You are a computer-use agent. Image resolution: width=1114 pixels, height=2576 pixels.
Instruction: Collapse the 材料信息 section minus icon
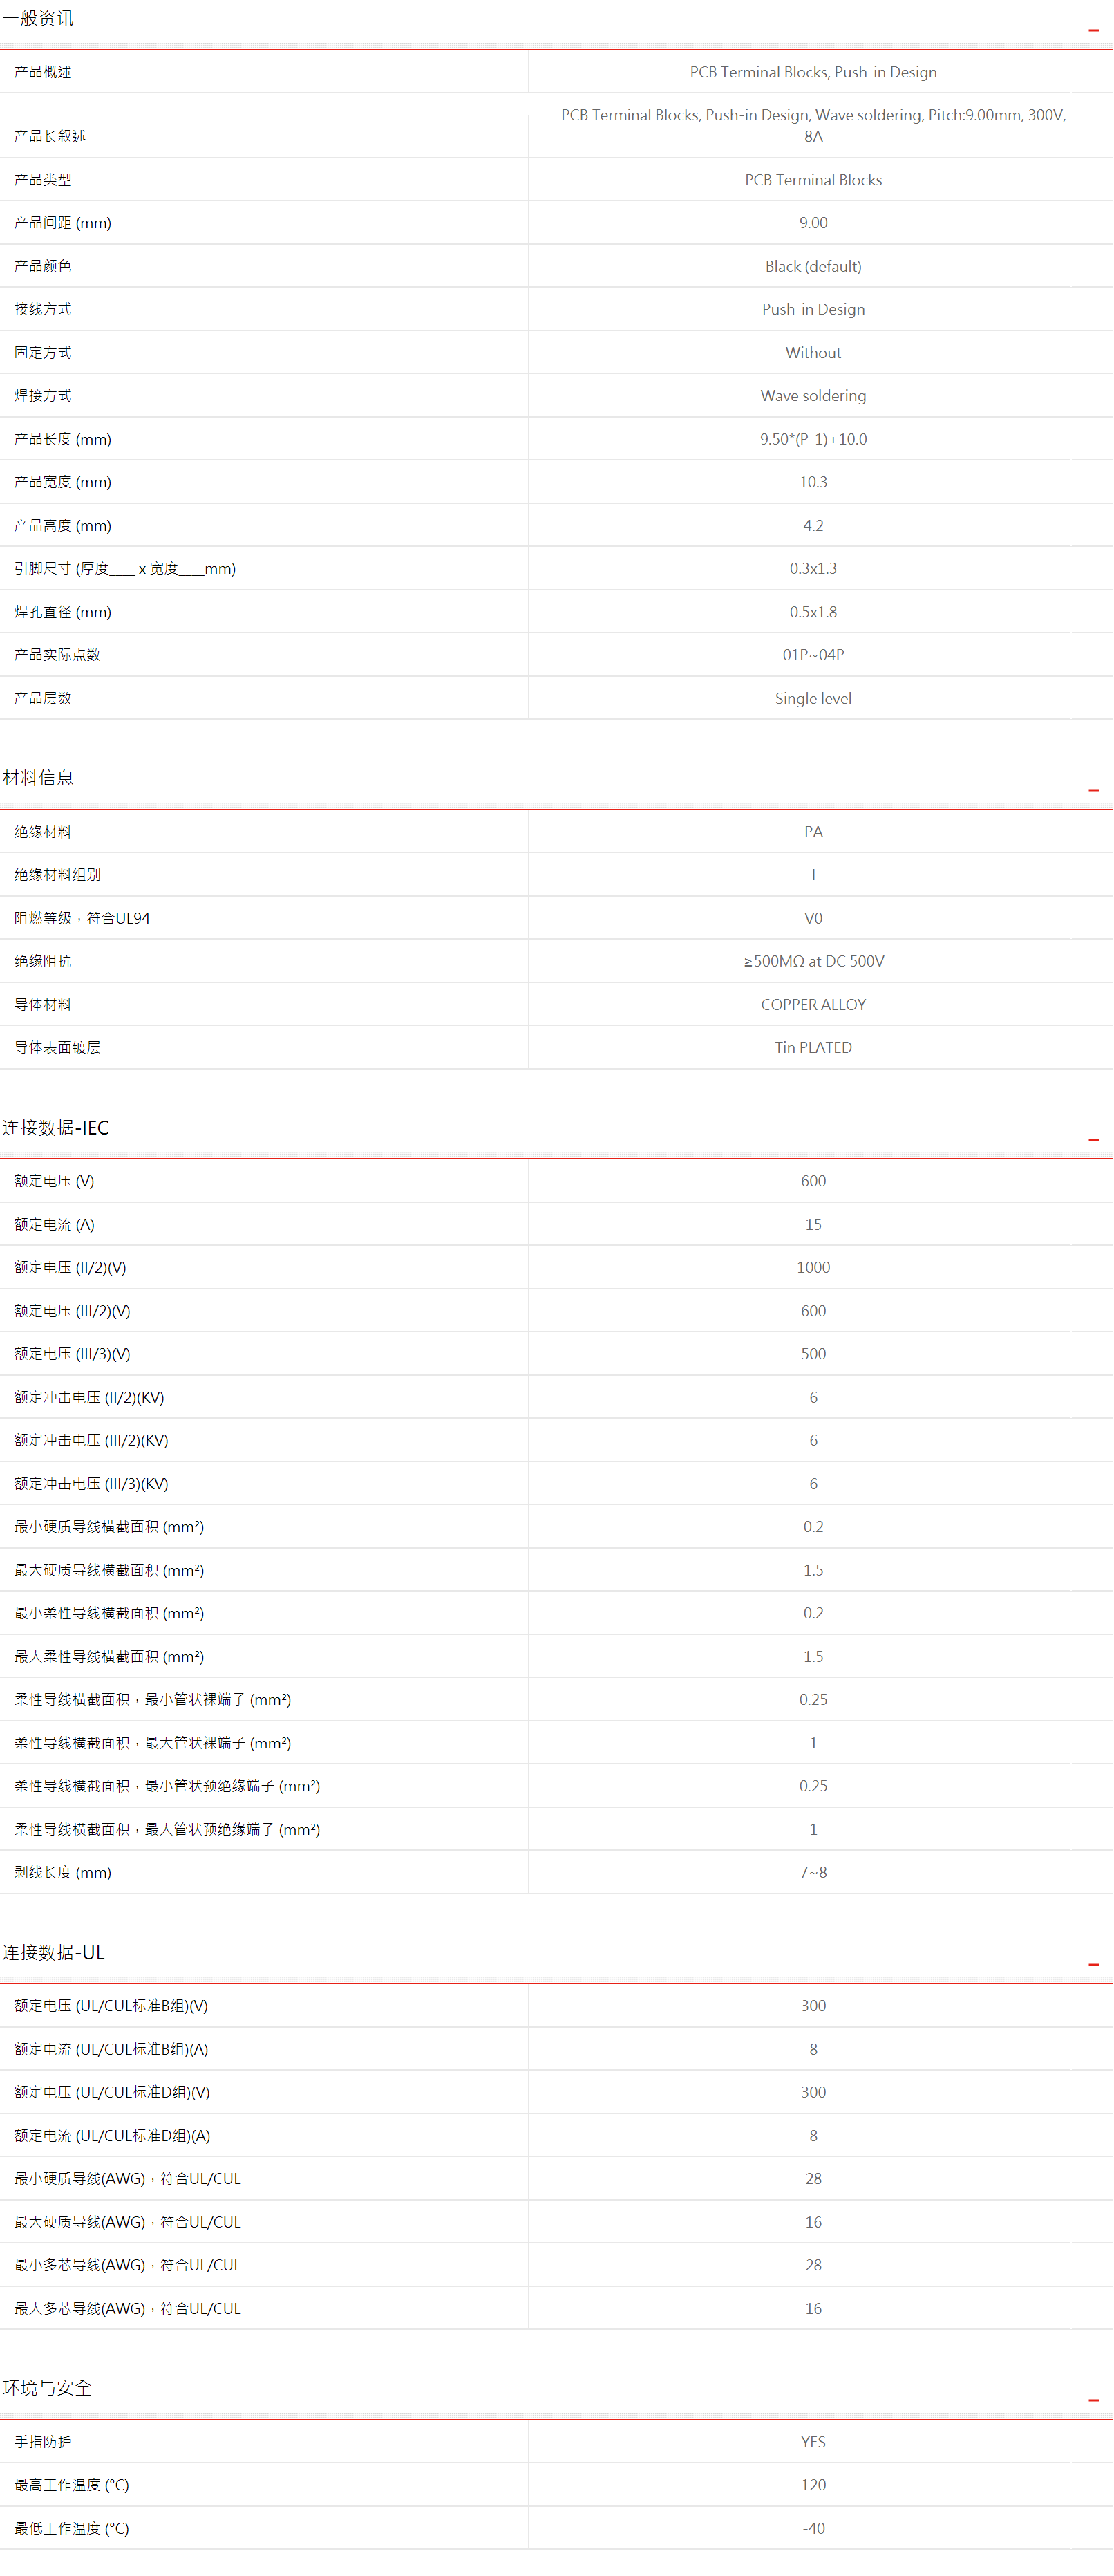coord(1093,790)
